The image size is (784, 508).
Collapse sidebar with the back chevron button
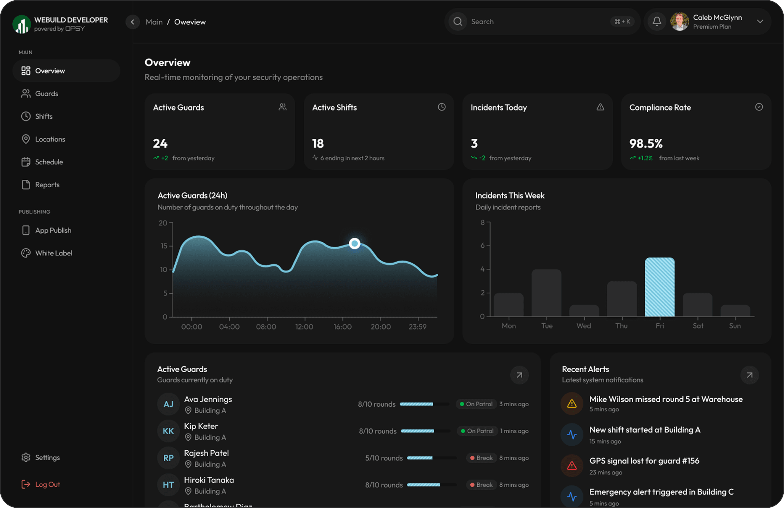pyautogui.click(x=132, y=22)
